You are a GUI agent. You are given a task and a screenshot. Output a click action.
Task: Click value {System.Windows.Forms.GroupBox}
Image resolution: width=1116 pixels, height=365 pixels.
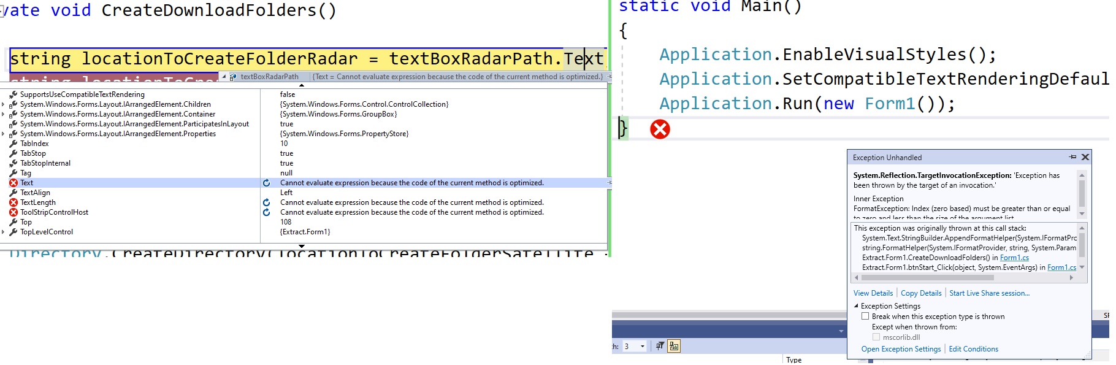tap(338, 114)
